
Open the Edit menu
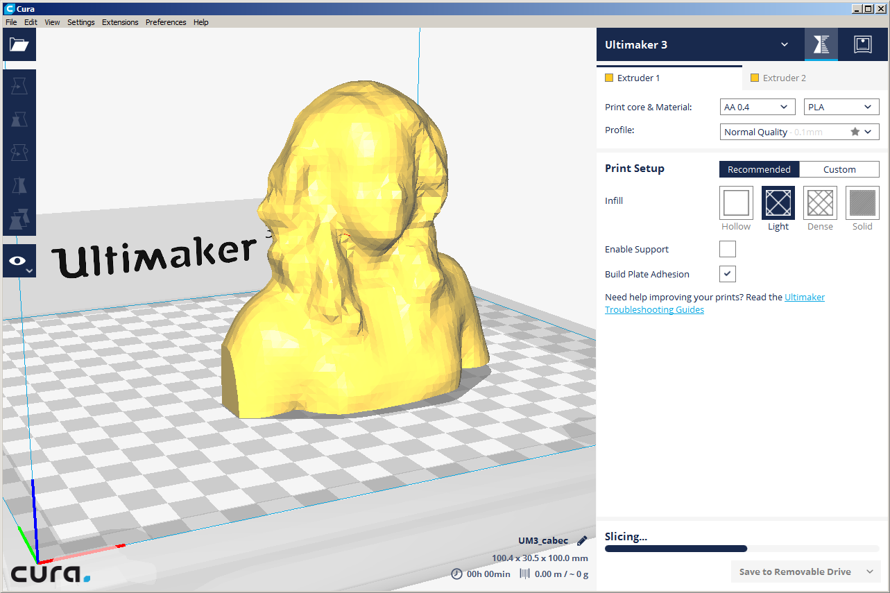31,22
